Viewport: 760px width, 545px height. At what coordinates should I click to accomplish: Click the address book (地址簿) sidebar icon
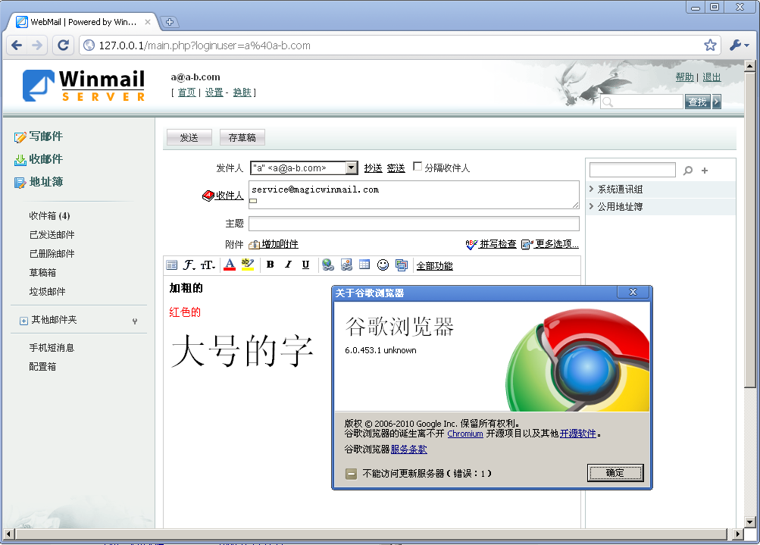[20, 183]
